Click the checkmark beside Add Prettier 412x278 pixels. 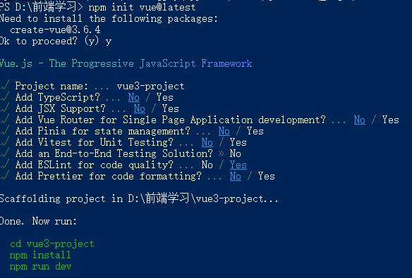pos(5,175)
